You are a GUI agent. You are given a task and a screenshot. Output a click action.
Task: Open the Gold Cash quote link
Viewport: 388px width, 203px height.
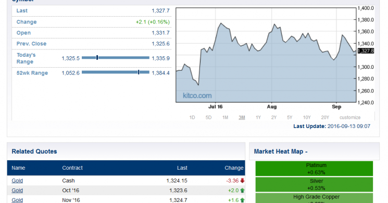point(17,181)
